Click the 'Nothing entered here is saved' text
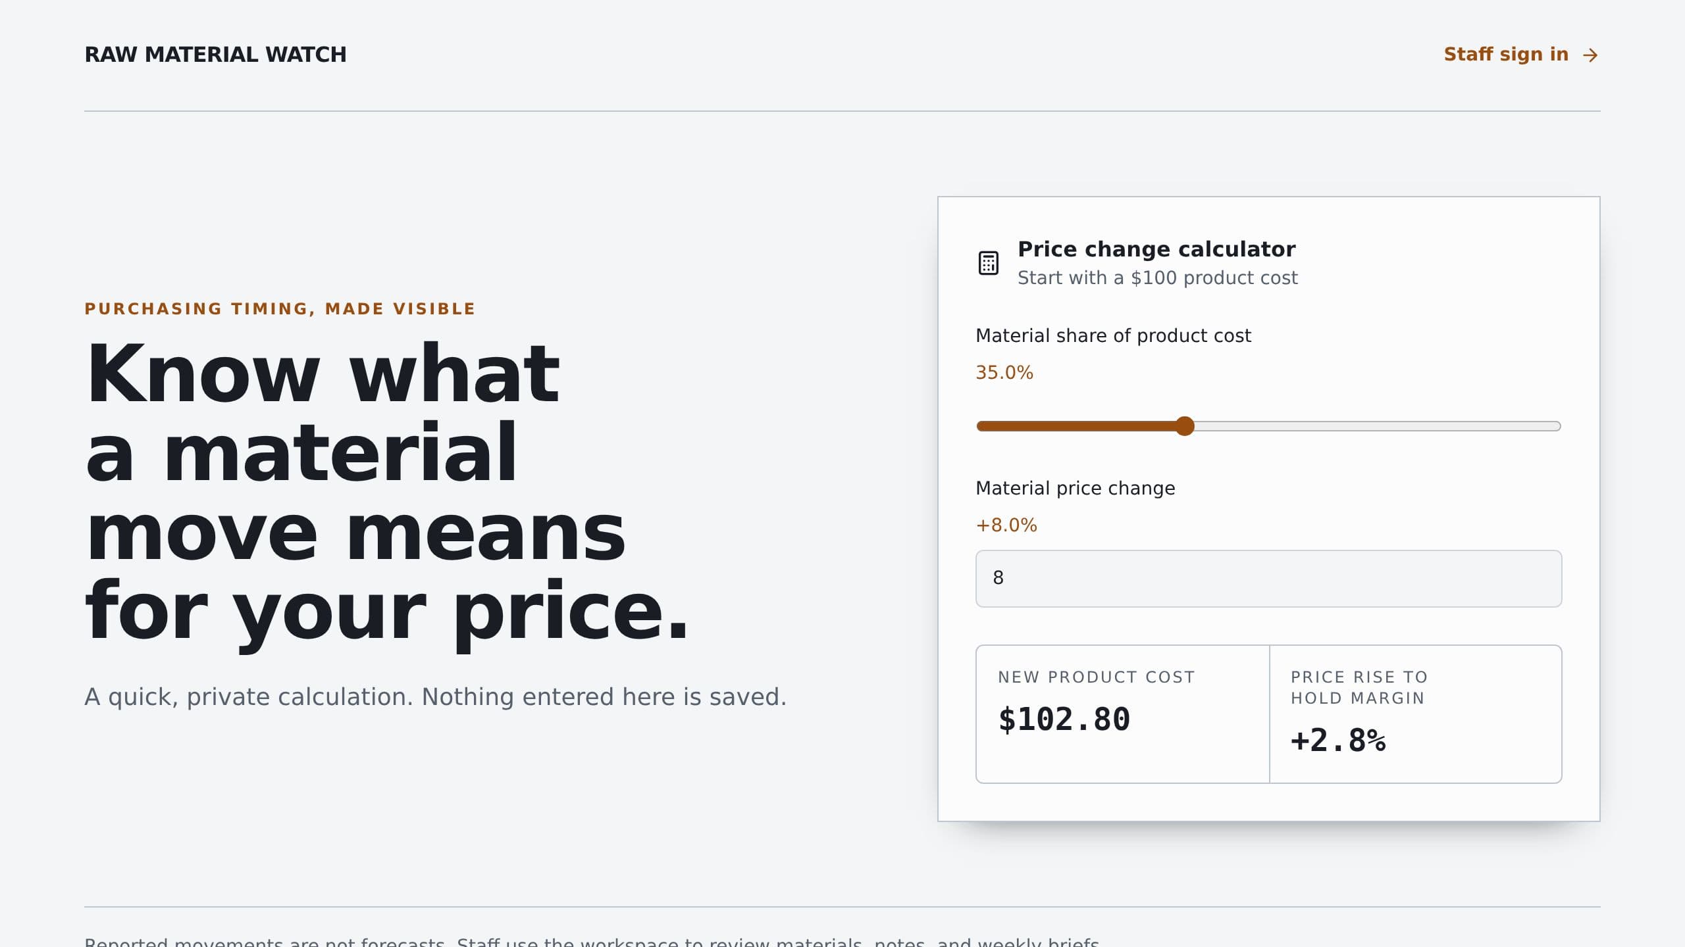Screen dimensions: 1685x947 point(604,697)
